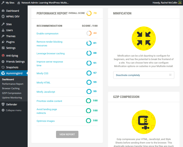
Task: Select Hummingbird in the sidebar
Action: coord(14,73)
